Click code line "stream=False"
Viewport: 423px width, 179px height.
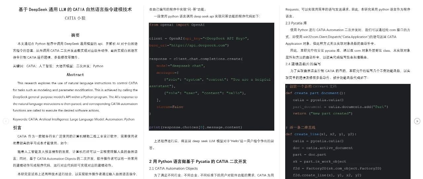(x=170, y=107)
